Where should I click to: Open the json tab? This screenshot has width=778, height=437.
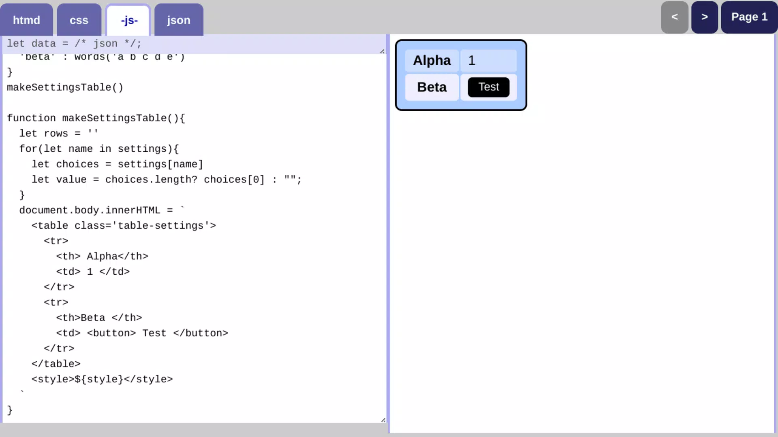[179, 20]
